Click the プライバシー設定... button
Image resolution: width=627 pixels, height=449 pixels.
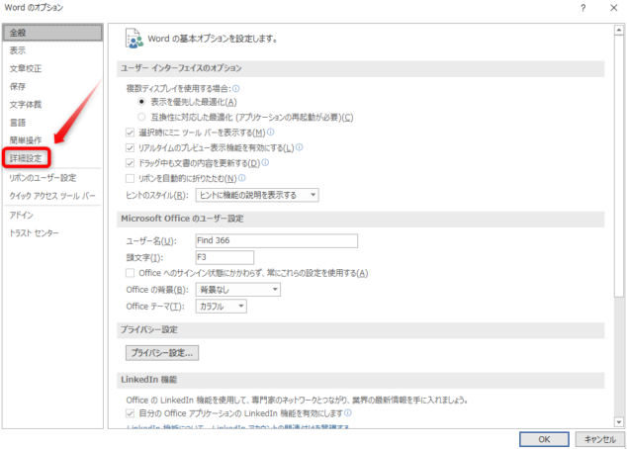tap(162, 353)
